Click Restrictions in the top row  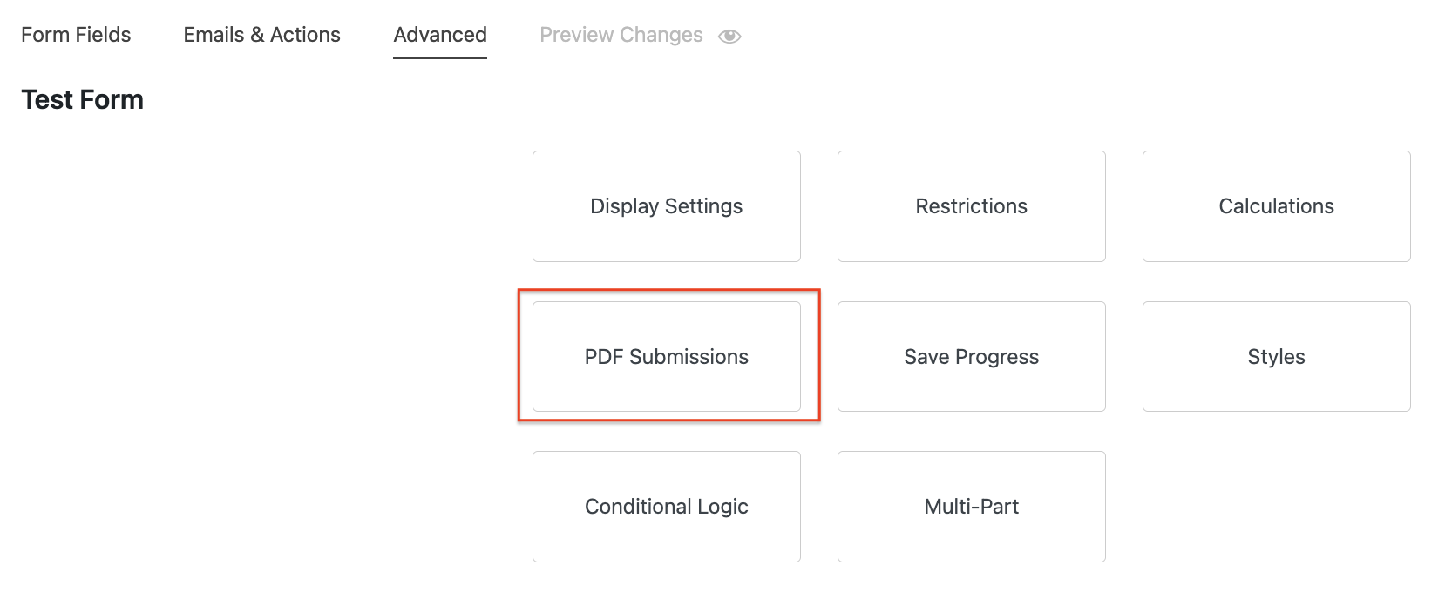click(971, 206)
